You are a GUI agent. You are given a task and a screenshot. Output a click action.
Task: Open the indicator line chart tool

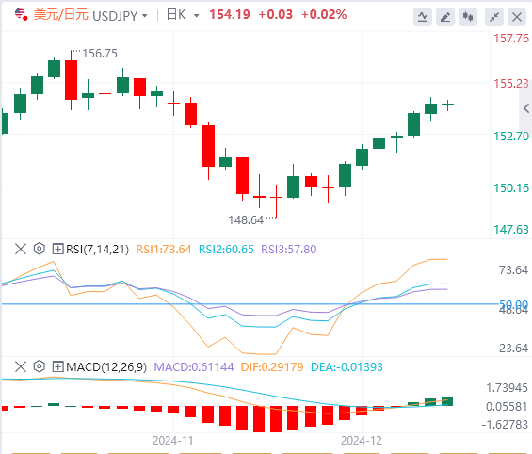(423, 17)
